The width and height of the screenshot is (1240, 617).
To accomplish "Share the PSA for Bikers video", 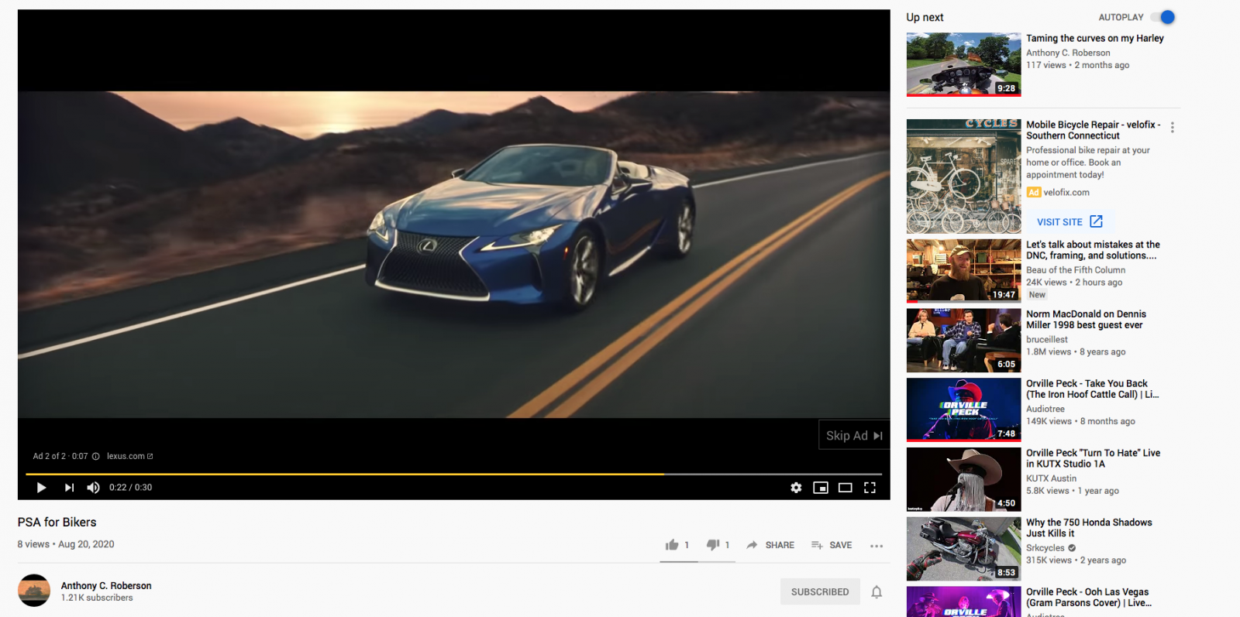I will pos(770,545).
